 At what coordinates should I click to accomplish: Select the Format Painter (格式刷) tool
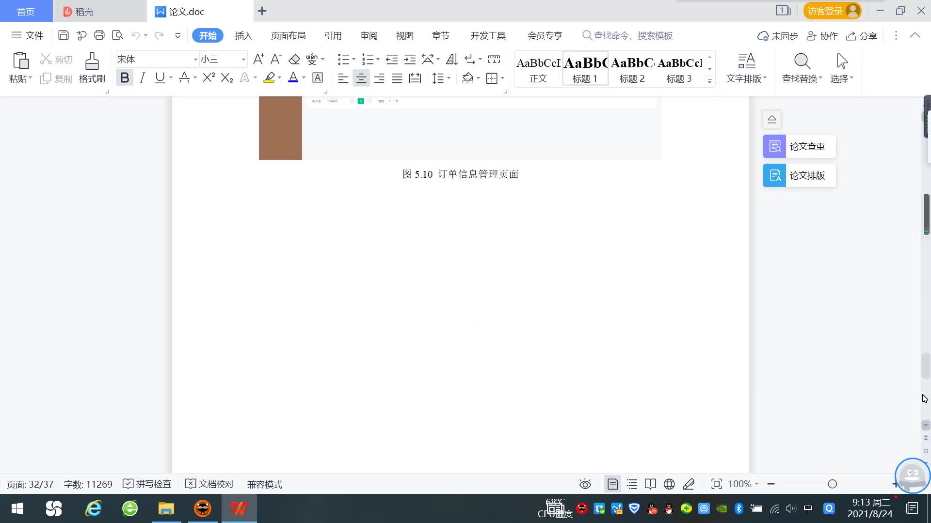92,68
